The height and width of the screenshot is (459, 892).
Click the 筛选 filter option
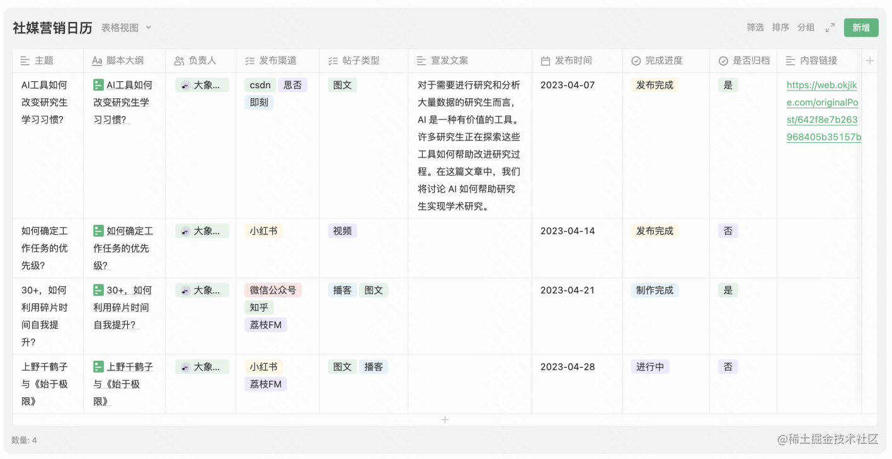pos(755,28)
